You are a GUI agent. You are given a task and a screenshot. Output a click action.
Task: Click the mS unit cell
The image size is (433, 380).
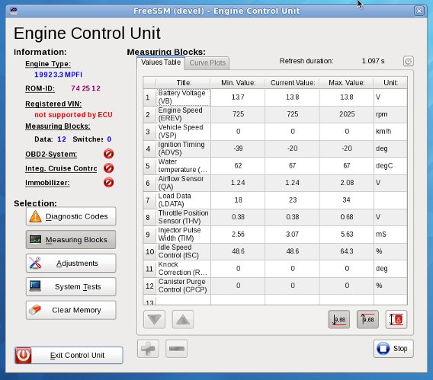pyautogui.click(x=390, y=234)
